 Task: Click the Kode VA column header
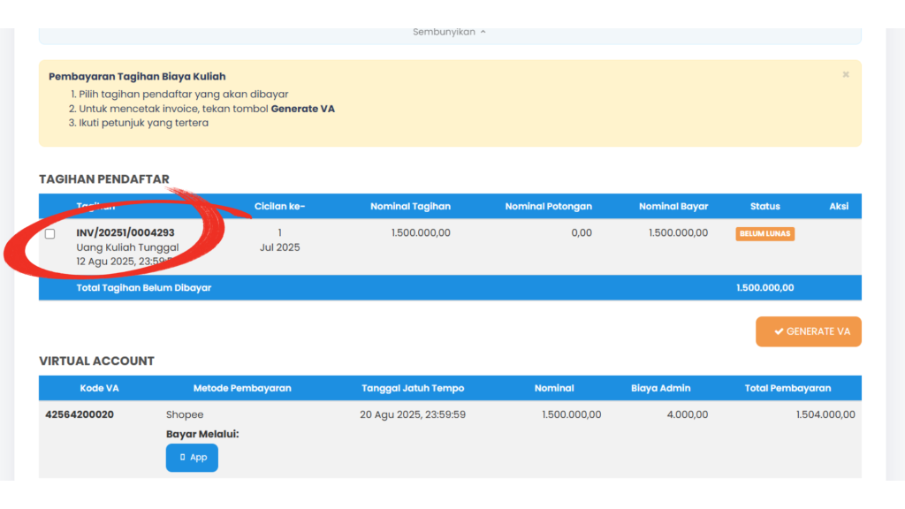(99, 388)
